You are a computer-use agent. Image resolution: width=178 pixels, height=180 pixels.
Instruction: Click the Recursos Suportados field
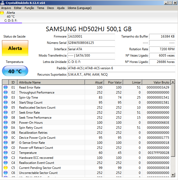pyautogui.click(x=121, y=75)
